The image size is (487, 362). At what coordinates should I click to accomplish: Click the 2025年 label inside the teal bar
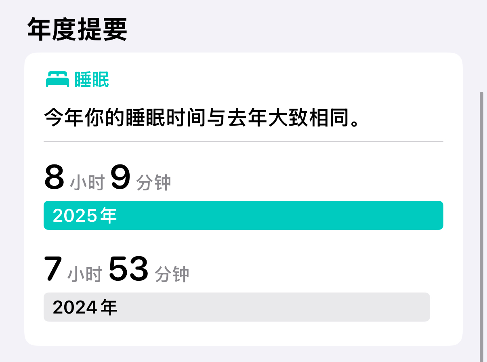click(x=85, y=216)
